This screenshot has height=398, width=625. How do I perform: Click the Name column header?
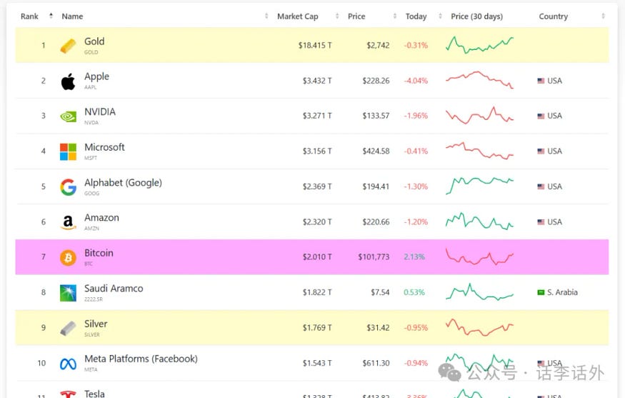pos(72,16)
